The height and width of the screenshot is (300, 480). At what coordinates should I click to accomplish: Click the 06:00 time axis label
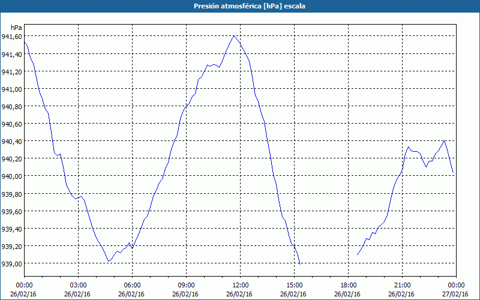132,286
